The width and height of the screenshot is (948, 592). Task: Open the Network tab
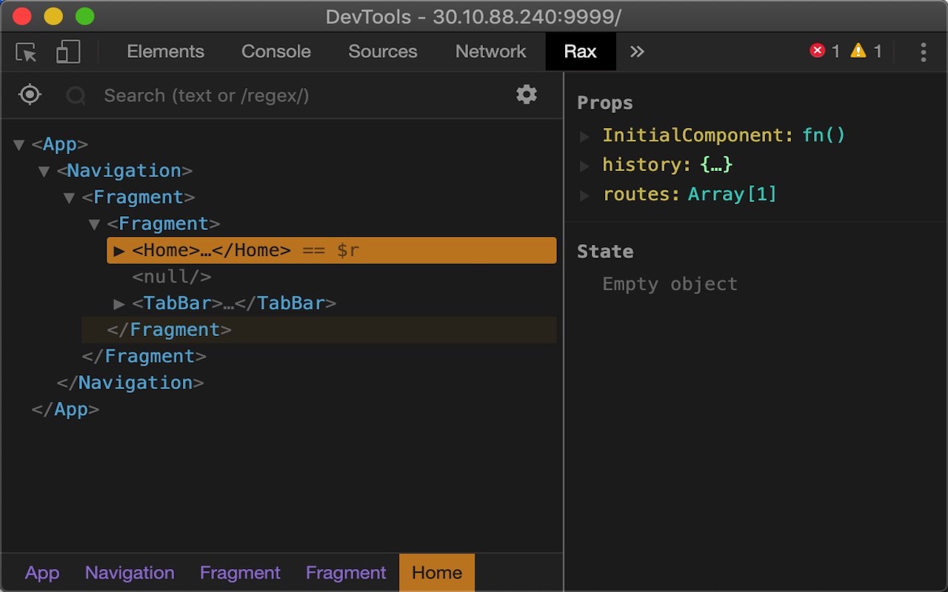click(490, 51)
